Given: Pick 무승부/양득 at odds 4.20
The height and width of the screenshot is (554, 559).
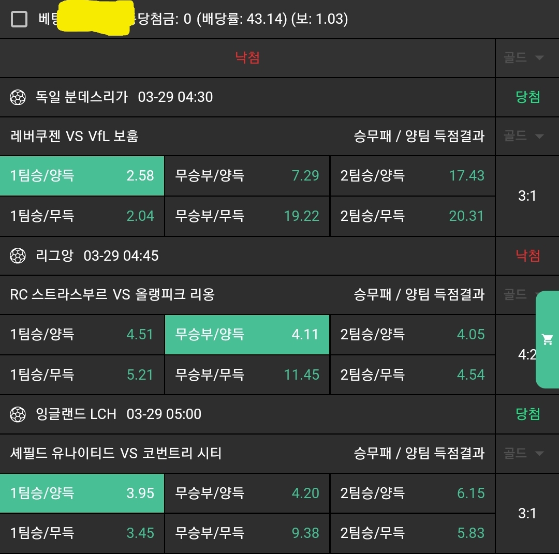Looking at the screenshot, I should pos(247,493).
